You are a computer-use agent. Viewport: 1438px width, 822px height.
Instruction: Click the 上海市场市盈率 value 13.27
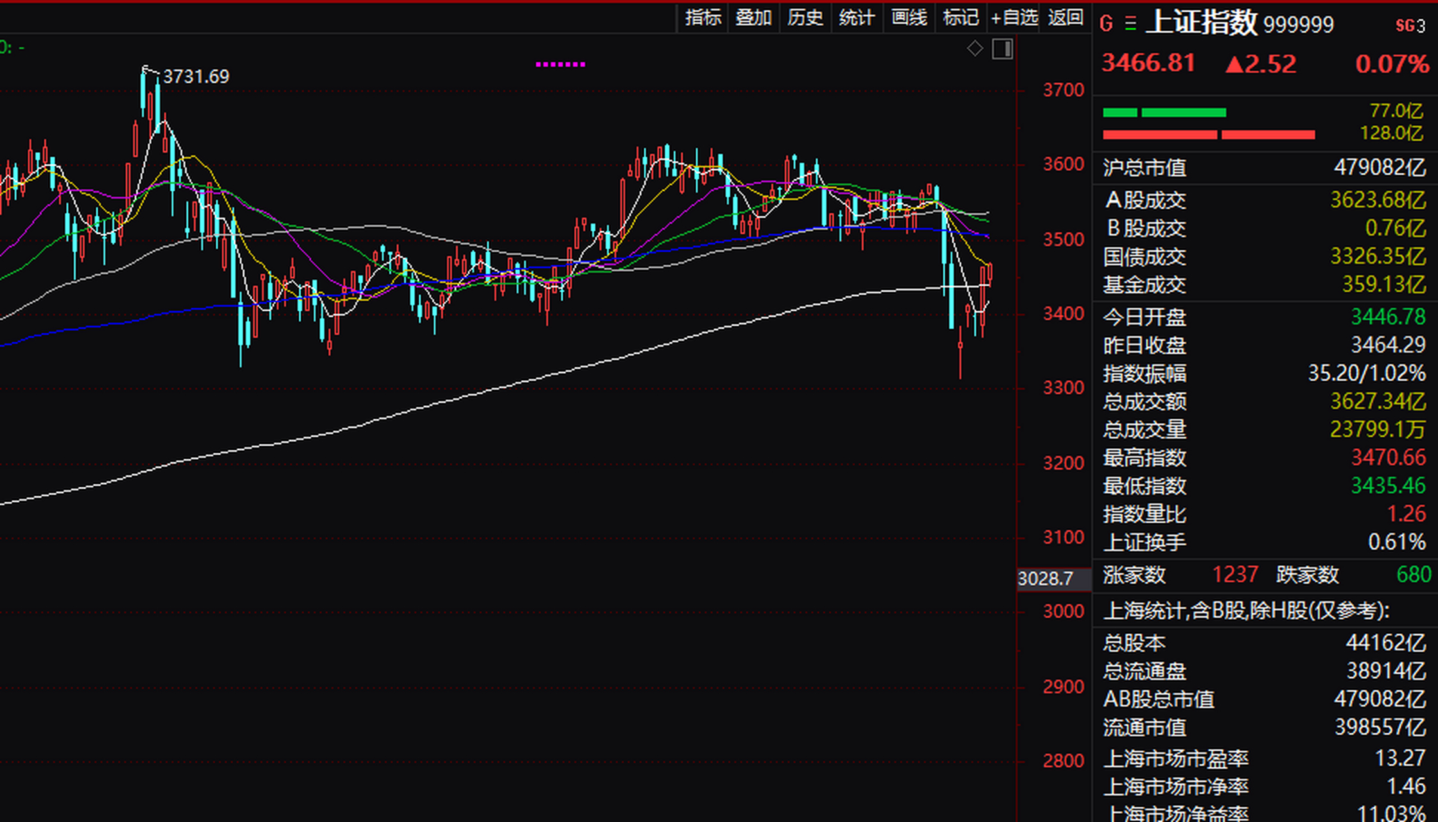(x=1400, y=758)
